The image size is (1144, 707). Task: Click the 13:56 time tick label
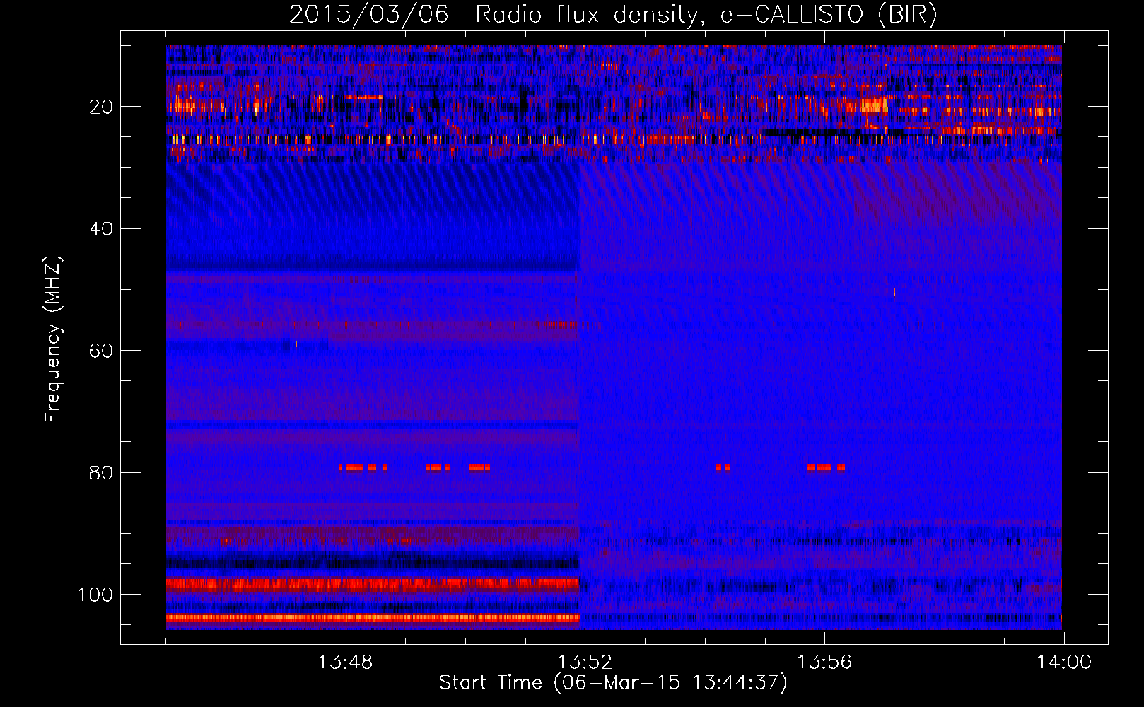824,662
